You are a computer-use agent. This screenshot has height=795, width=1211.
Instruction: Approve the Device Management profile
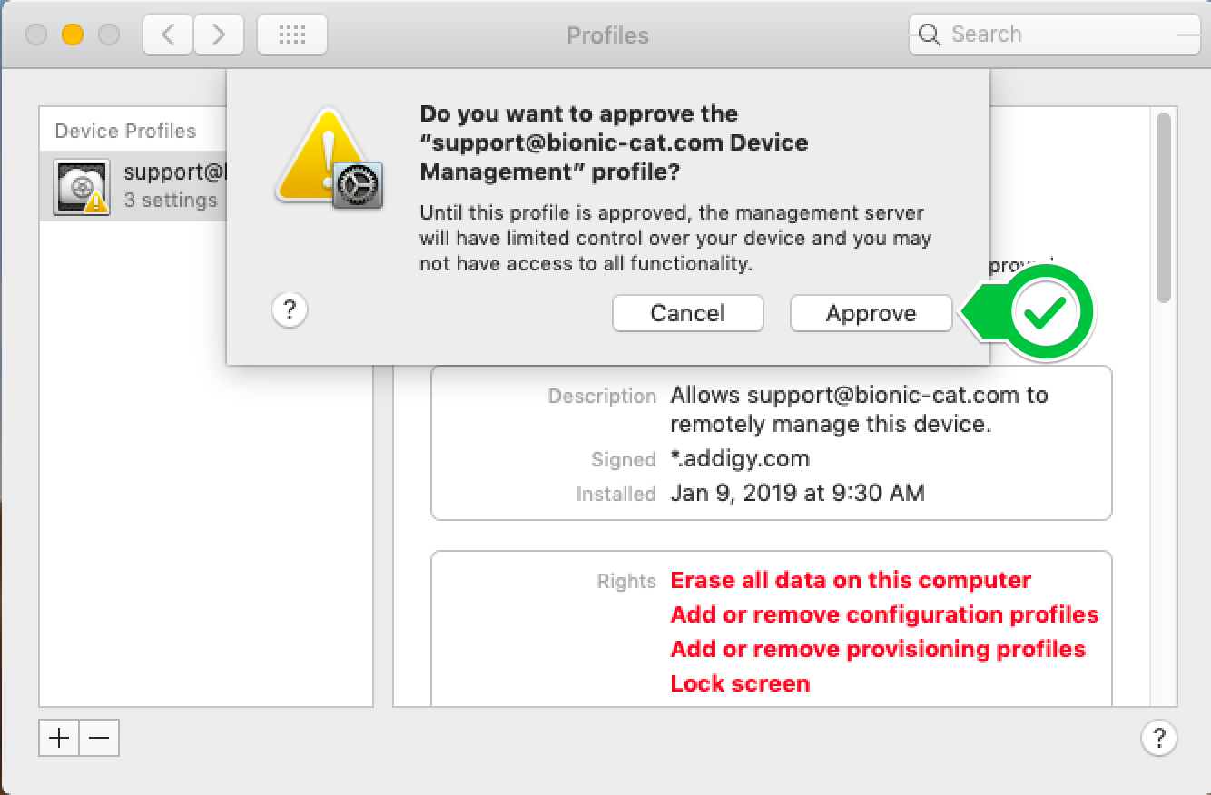(871, 313)
